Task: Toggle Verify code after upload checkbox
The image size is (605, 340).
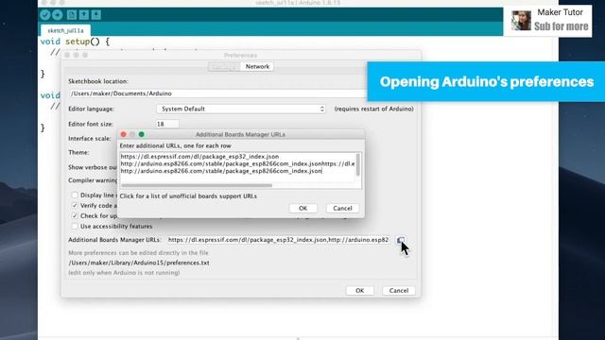Action: [x=75, y=206]
